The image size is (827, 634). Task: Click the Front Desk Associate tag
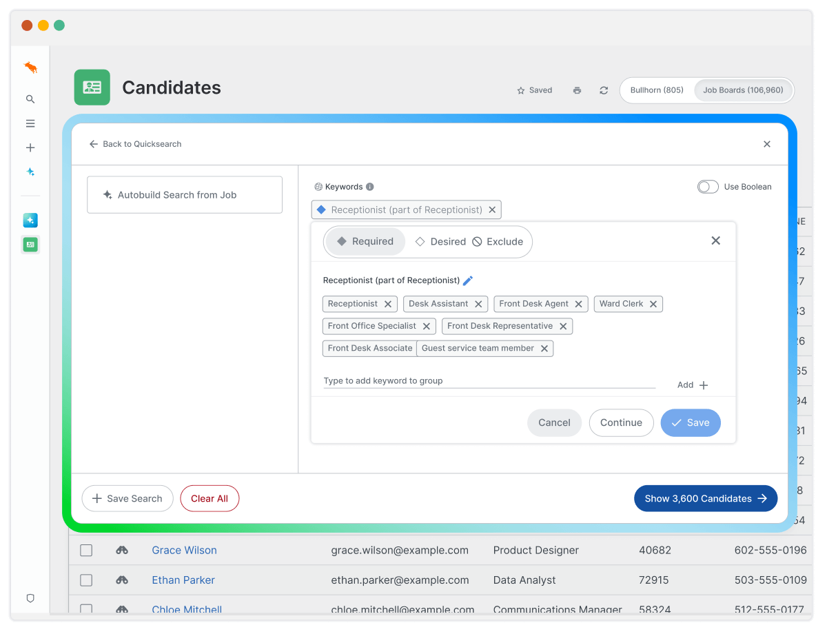369,349
